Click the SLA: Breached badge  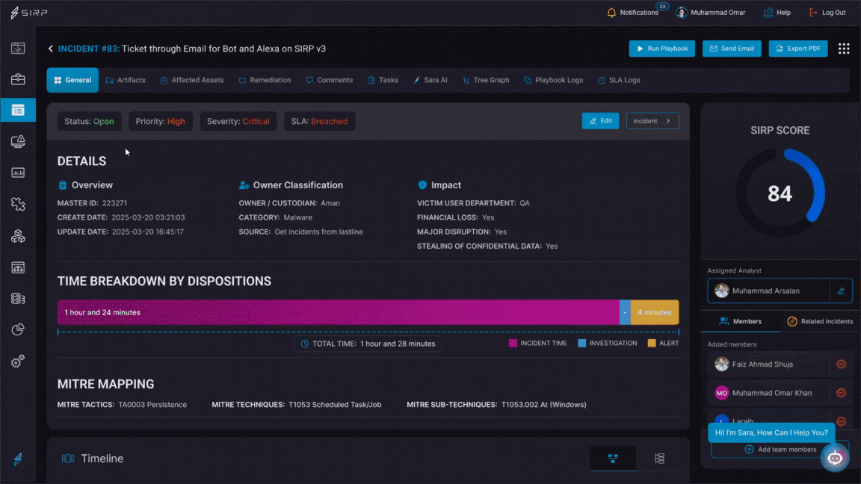pyautogui.click(x=320, y=121)
